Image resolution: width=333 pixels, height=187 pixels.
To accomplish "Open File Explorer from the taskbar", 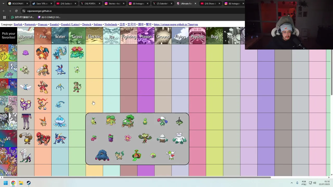I will click(x=21, y=183).
